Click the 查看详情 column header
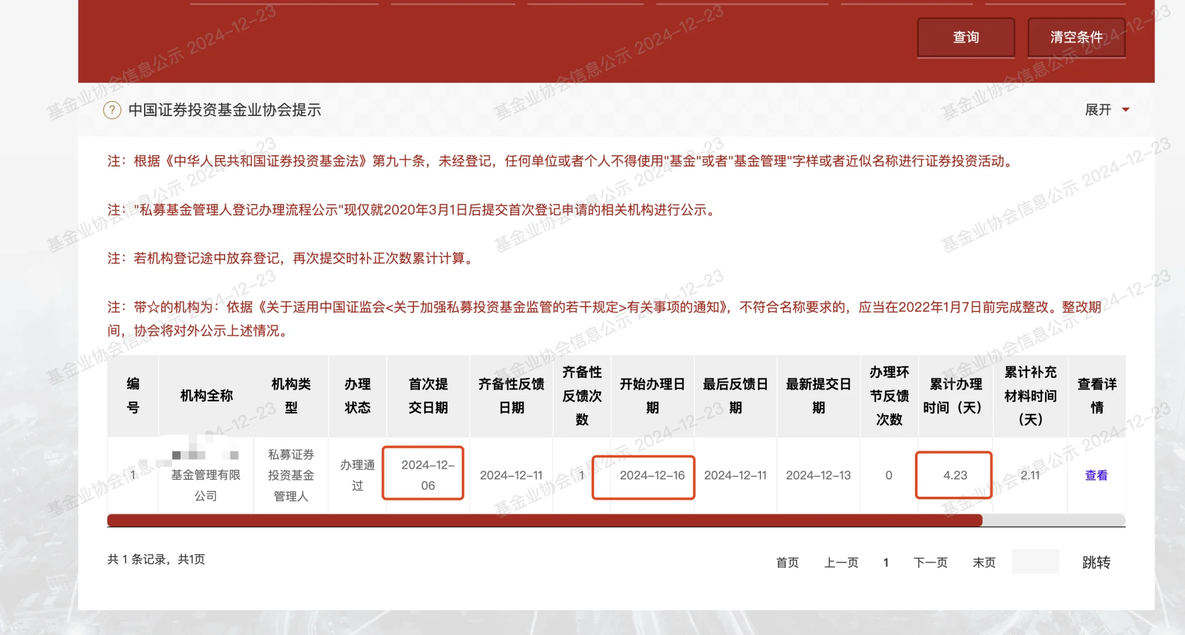The width and height of the screenshot is (1185, 635). click(x=1097, y=396)
